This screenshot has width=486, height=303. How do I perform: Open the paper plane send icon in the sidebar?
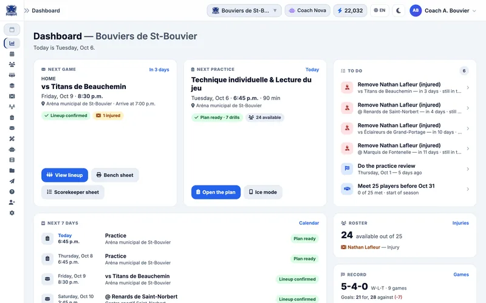(12, 181)
